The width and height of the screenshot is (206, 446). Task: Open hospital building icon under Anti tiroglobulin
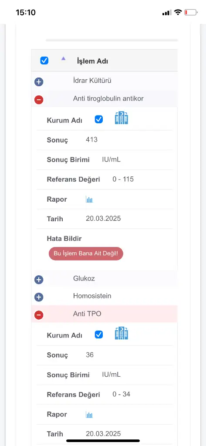pyautogui.click(x=122, y=118)
